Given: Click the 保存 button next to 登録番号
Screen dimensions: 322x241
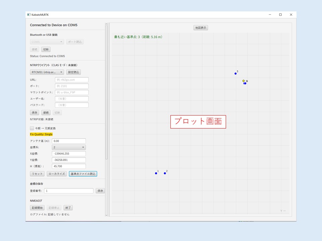Looking at the screenshot, I should (x=100, y=191).
